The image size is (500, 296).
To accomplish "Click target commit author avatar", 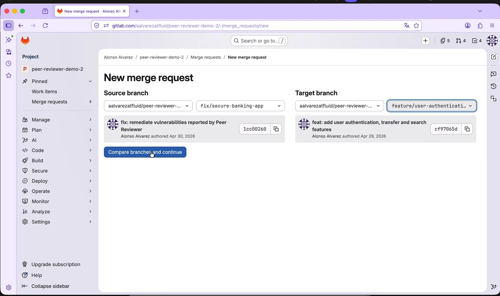I will point(304,124).
